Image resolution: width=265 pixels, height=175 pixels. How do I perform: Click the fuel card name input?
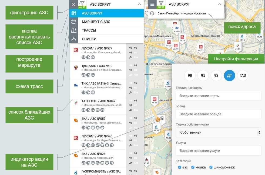coord(218,96)
